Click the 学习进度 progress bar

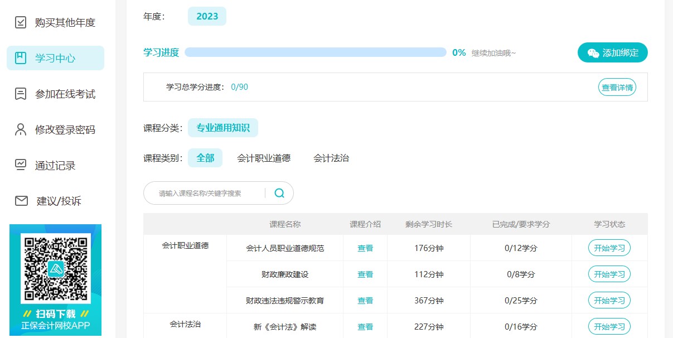point(315,52)
